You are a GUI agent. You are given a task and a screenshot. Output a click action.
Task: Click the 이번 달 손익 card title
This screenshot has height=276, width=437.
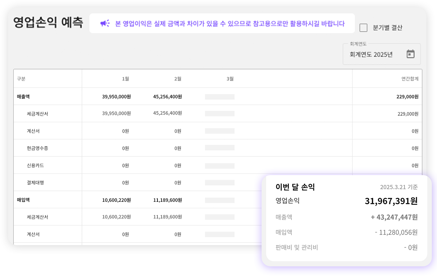coord(295,187)
